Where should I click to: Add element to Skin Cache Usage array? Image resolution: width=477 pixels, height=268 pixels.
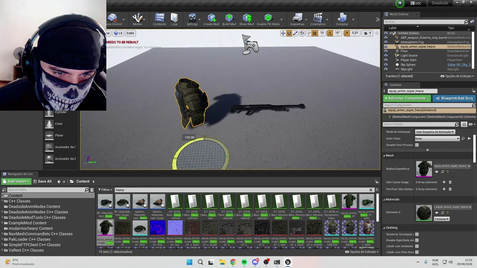click(444, 182)
